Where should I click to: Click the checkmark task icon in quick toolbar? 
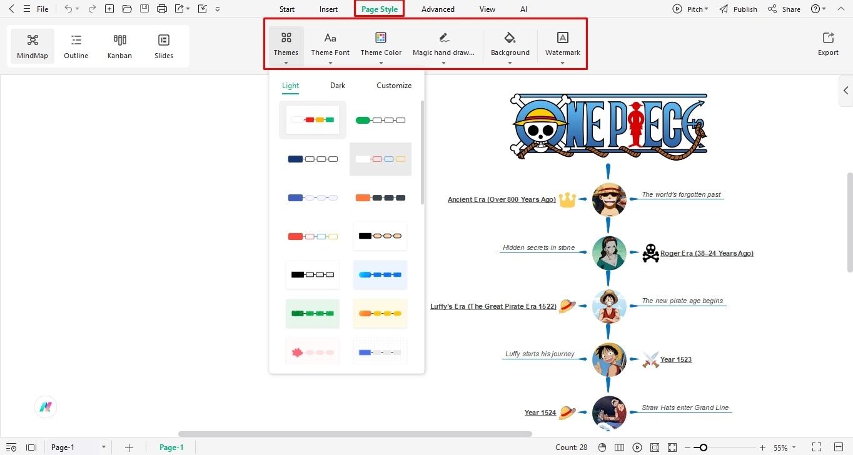[x=202, y=9]
